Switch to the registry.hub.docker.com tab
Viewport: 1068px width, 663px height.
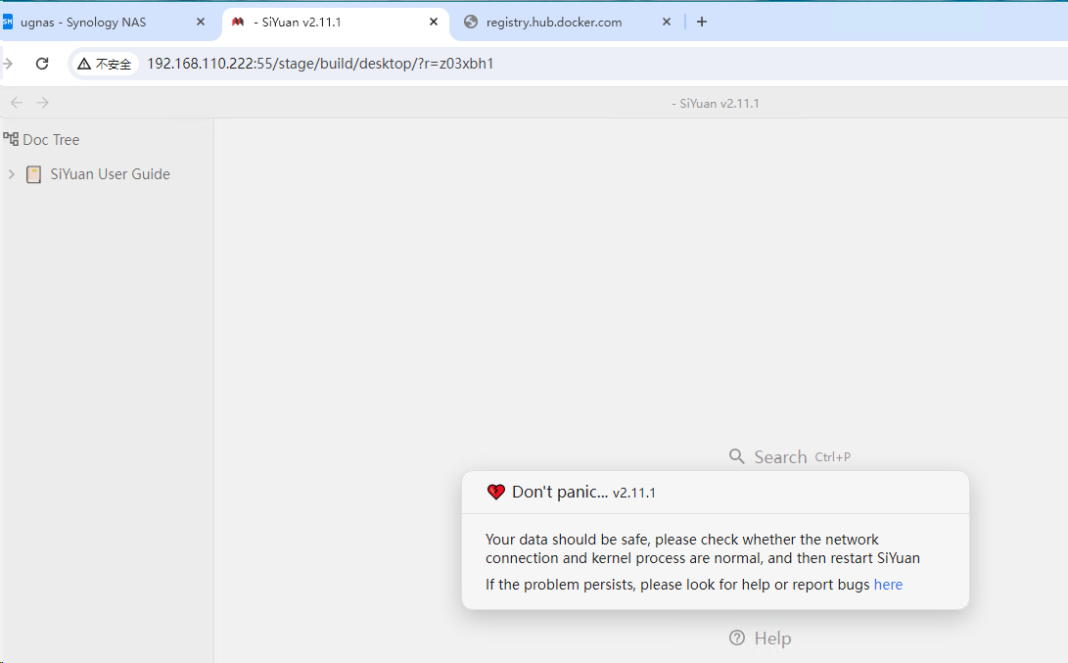point(553,22)
